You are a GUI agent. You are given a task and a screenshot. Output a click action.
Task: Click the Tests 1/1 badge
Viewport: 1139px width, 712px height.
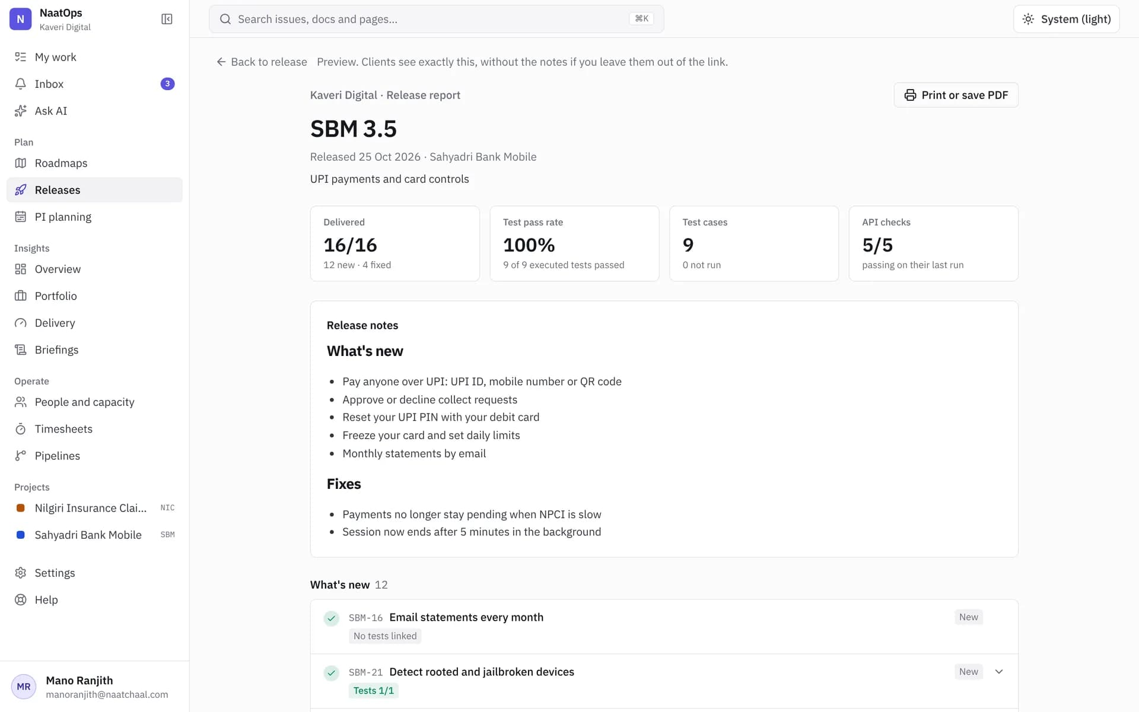[x=373, y=691]
